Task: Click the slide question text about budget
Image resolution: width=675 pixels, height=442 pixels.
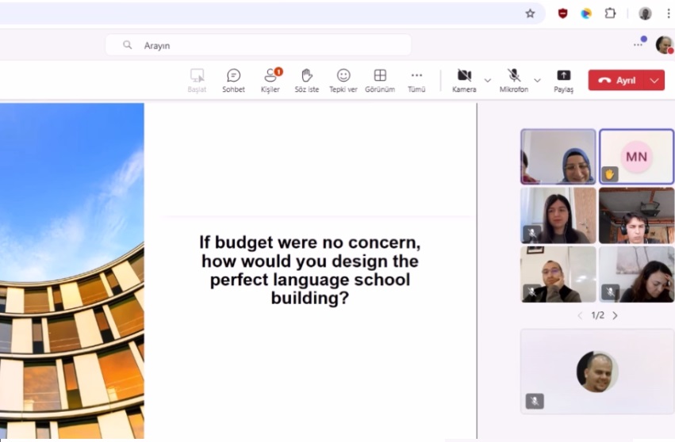Action: 309,269
